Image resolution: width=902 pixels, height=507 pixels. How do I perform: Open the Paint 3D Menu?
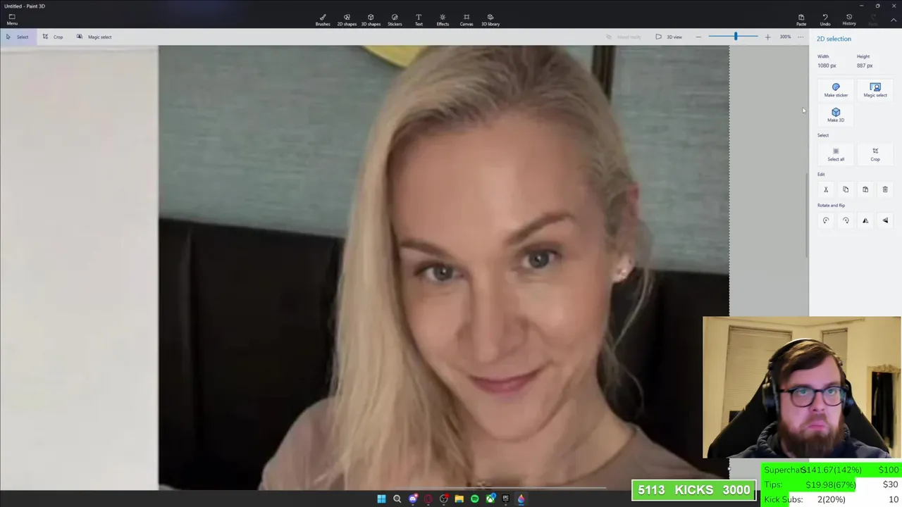tap(12, 20)
